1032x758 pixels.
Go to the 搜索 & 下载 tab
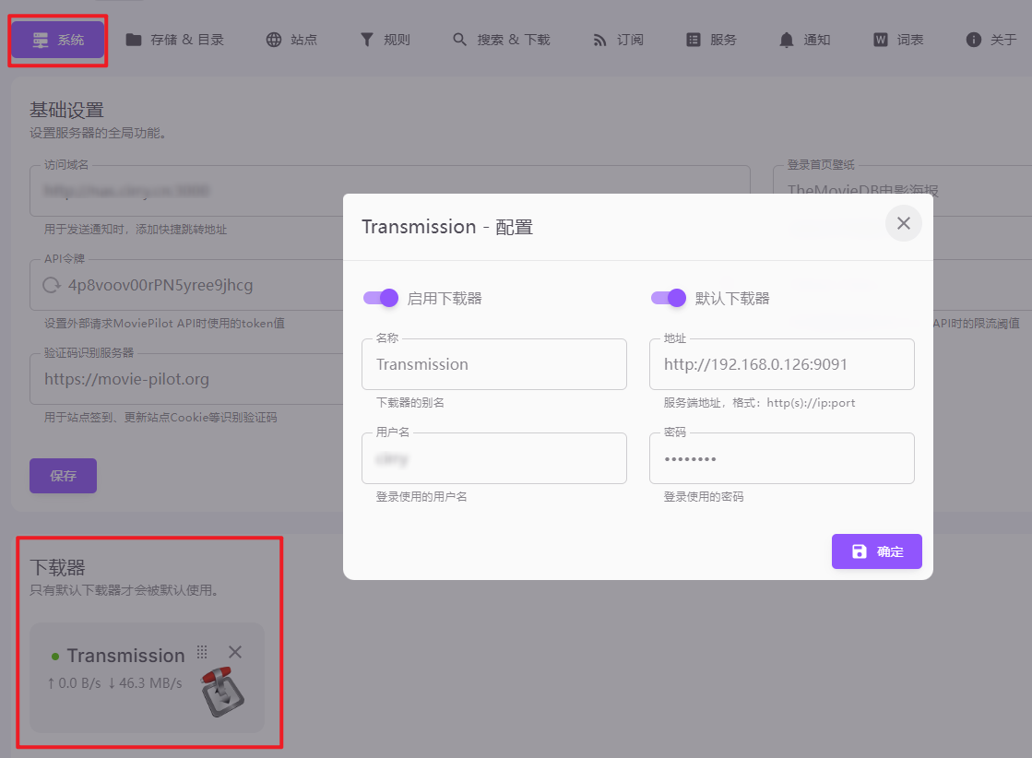pyautogui.click(x=501, y=40)
